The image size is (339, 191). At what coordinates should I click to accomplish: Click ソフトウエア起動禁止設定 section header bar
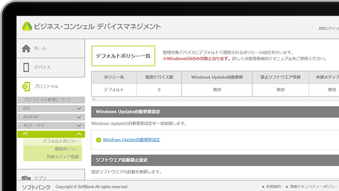215,160
